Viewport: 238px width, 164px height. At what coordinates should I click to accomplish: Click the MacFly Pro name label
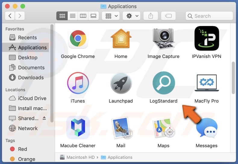coord(207,101)
